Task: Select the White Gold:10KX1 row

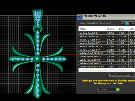Action: (x=107, y=57)
